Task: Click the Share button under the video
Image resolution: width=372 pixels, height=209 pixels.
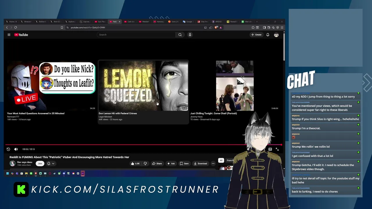Action: click(157, 163)
